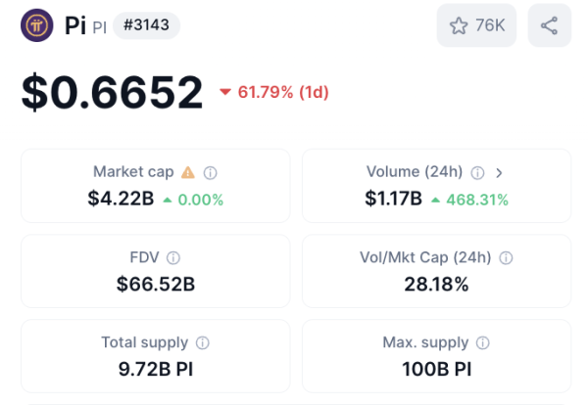Open the Max. supply info icon
Screen dimensions: 588x405
point(483,343)
